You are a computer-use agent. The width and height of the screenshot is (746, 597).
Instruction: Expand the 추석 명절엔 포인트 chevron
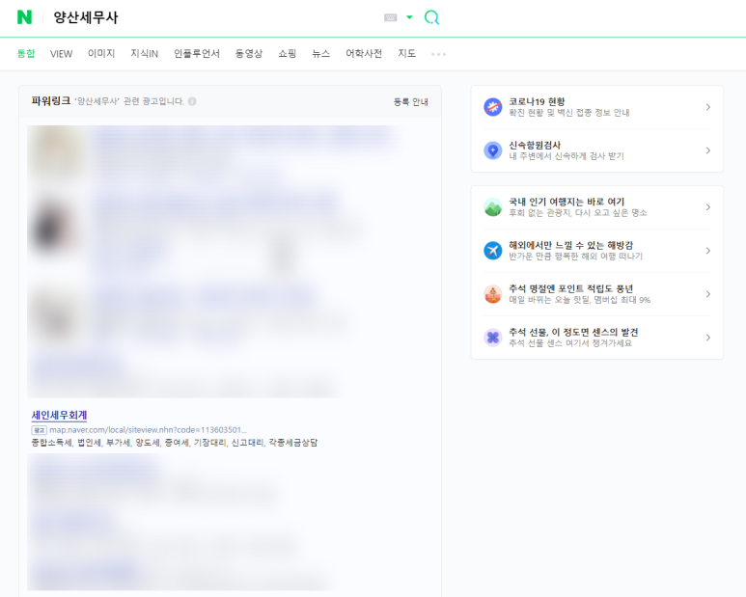(x=708, y=294)
